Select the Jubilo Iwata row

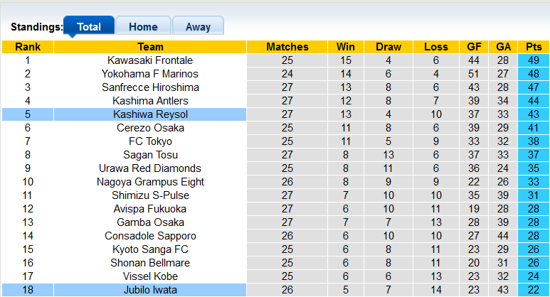point(150,290)
